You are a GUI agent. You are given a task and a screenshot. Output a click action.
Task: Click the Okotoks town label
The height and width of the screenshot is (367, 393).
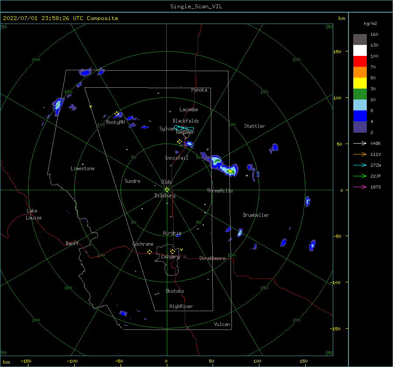[175, 291]
